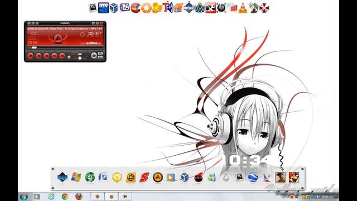Viewport: 357px width, 201px height.
Task: Click the AIMP elapsed time counter
Action: click(94, 34)
